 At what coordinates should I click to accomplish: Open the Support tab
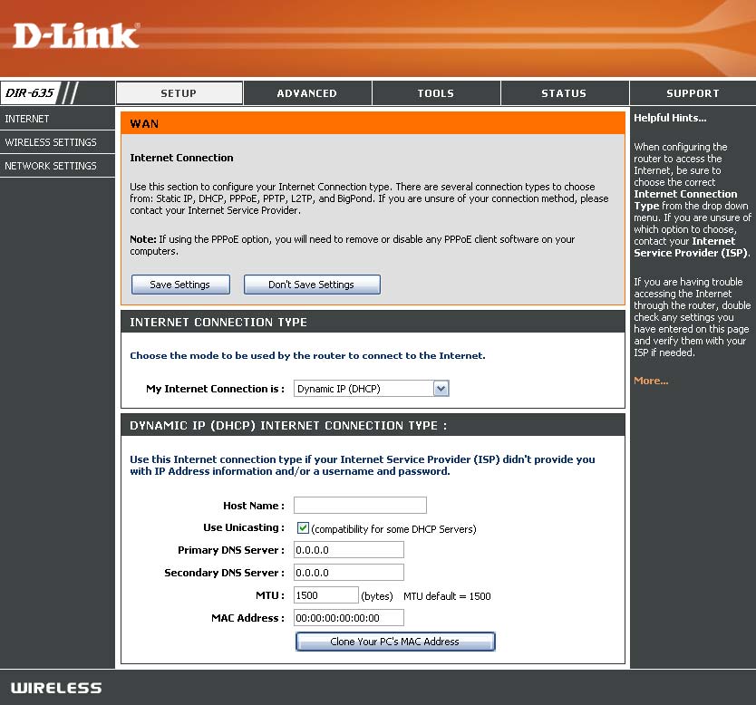pyautogui.click(x=693, y=93)
